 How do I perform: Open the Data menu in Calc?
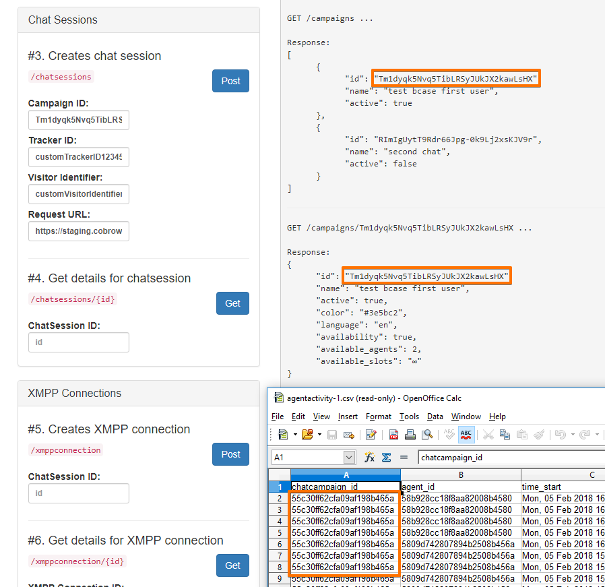pyautogui.click(x=435, y=416)
